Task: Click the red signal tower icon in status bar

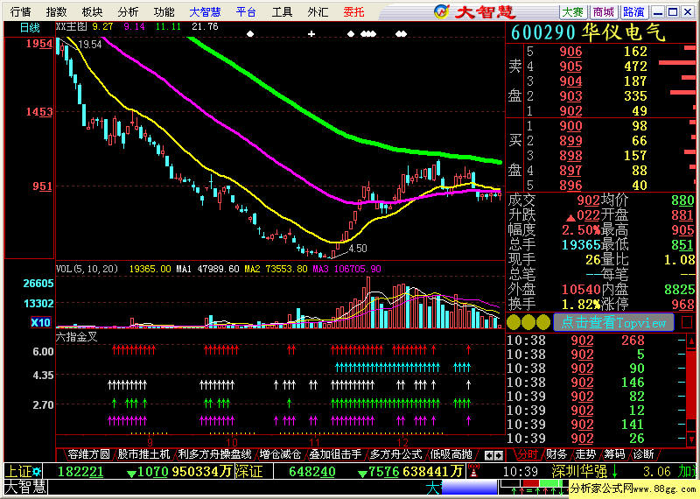Action: [x=473, y=471]
